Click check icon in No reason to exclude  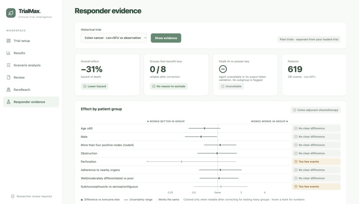tap(154, 86)
